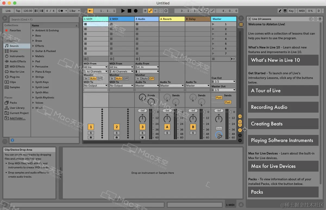
Task: Click track 3 Audio pan knob
Action: coord(142,118)
